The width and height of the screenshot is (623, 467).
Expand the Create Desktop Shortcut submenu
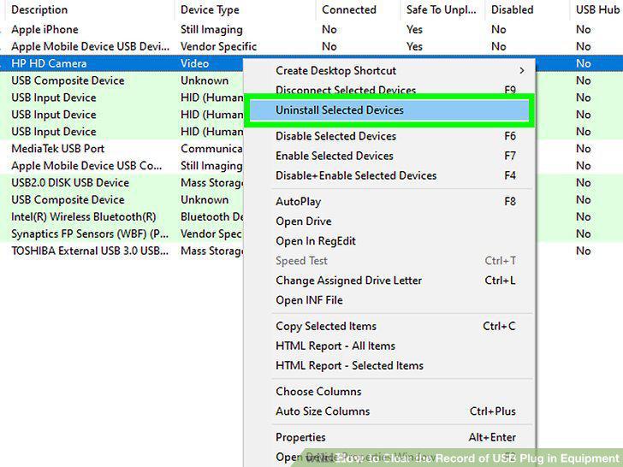[x=389, y=71]
